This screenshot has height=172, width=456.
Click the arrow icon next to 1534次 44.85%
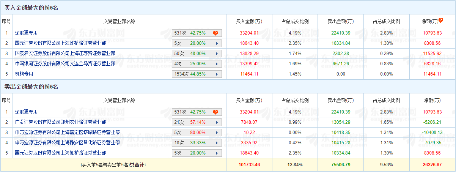[217, 74]
